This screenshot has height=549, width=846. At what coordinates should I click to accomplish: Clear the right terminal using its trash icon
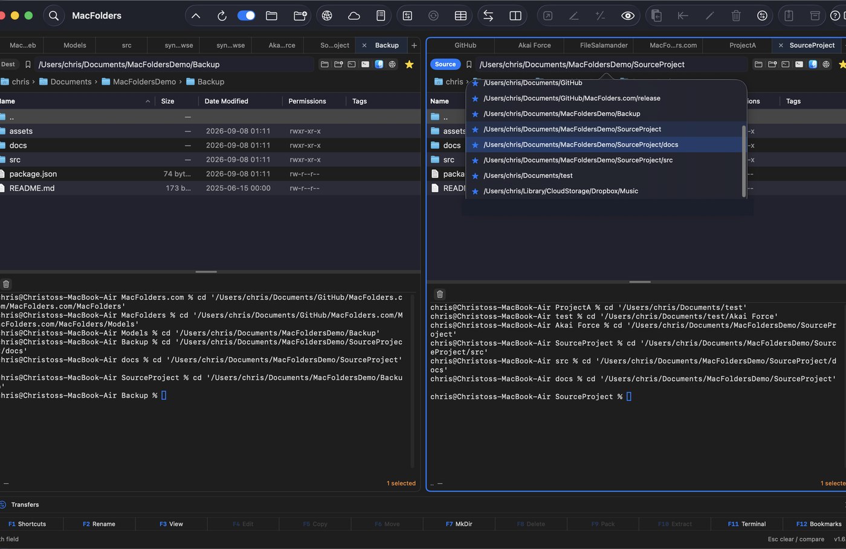440,294
